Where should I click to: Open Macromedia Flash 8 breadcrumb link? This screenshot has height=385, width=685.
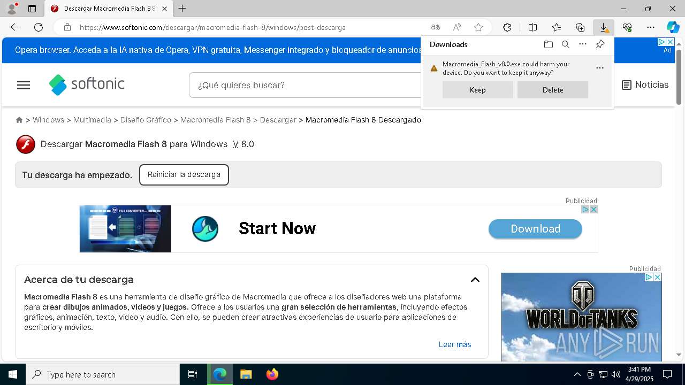pos(215,120)
